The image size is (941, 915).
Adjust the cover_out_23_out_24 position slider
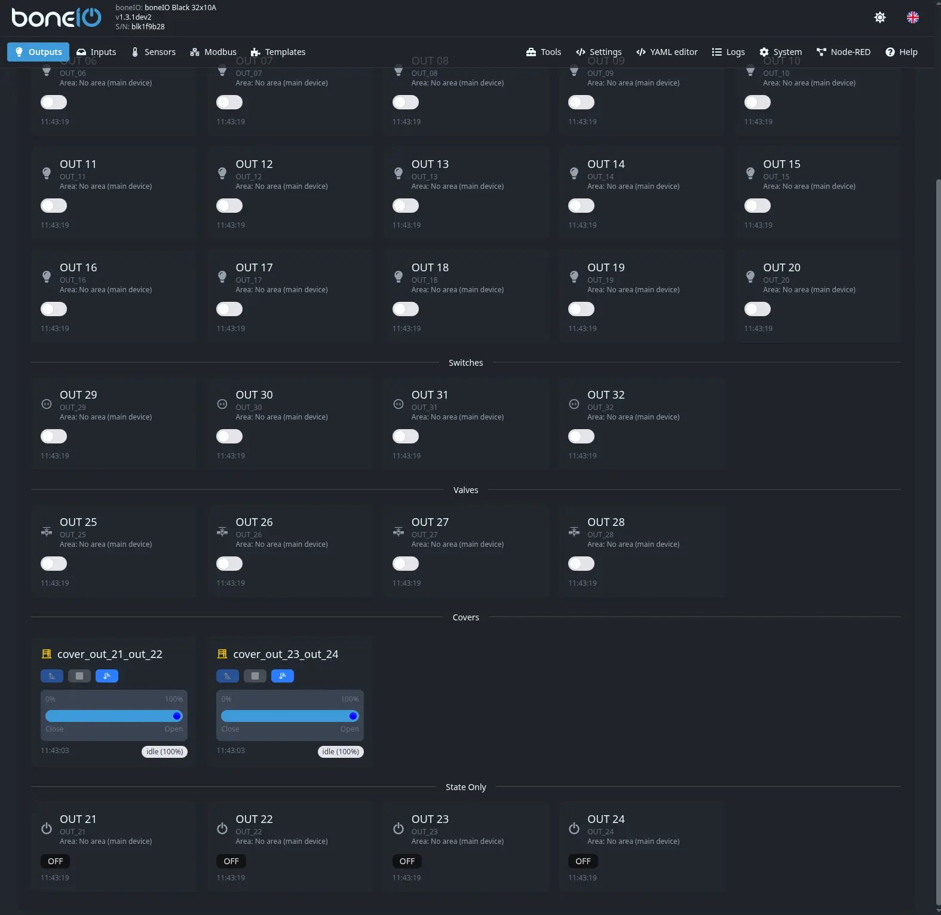290,716
